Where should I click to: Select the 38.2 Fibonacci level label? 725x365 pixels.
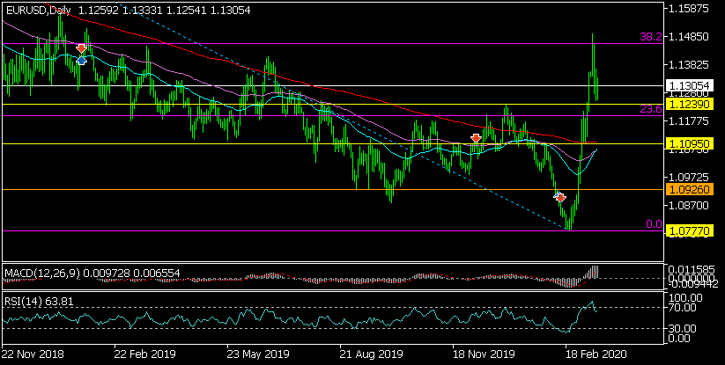pos(651,37)
